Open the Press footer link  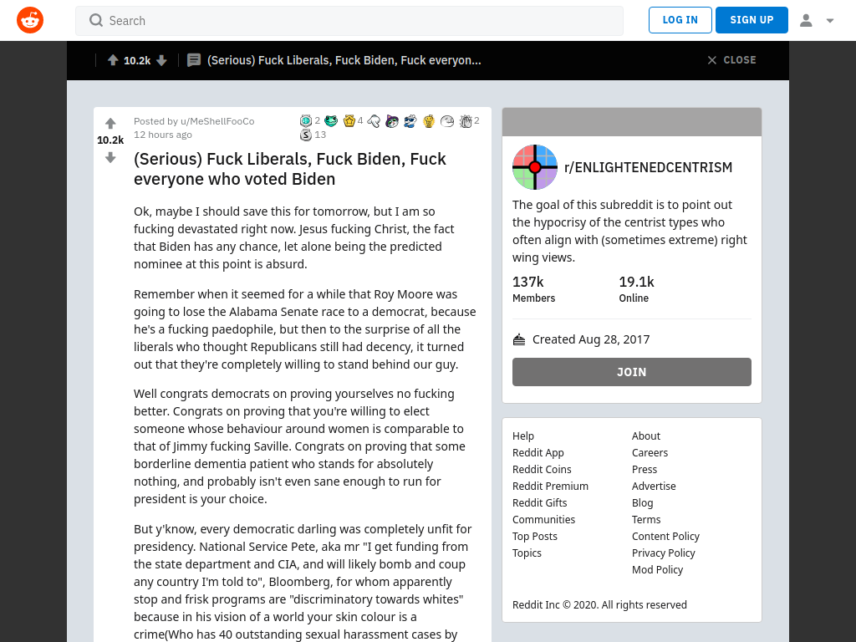[645, 470]
